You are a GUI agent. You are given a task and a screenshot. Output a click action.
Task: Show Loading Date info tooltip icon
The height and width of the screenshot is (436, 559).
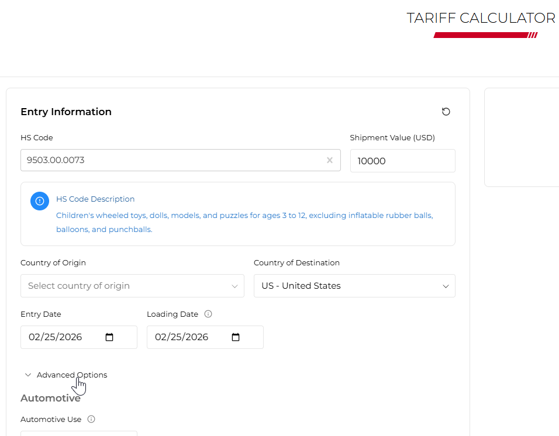click(x=208, y=314)
